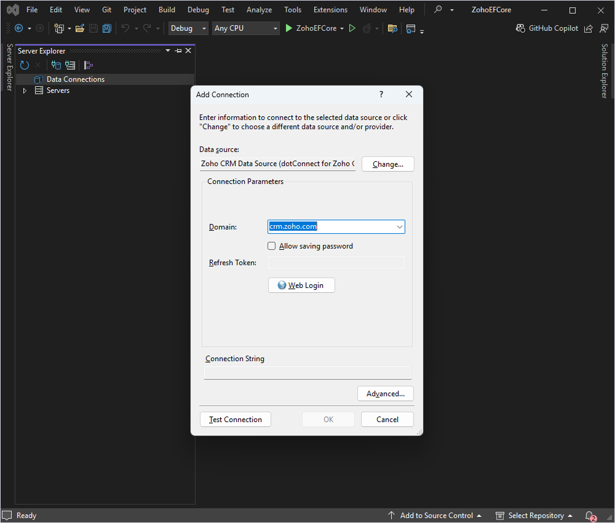Start debugging with the green ZohoEFCore play button
The height and width of the screenshot is (523, 615).
[x=289, y=28]
